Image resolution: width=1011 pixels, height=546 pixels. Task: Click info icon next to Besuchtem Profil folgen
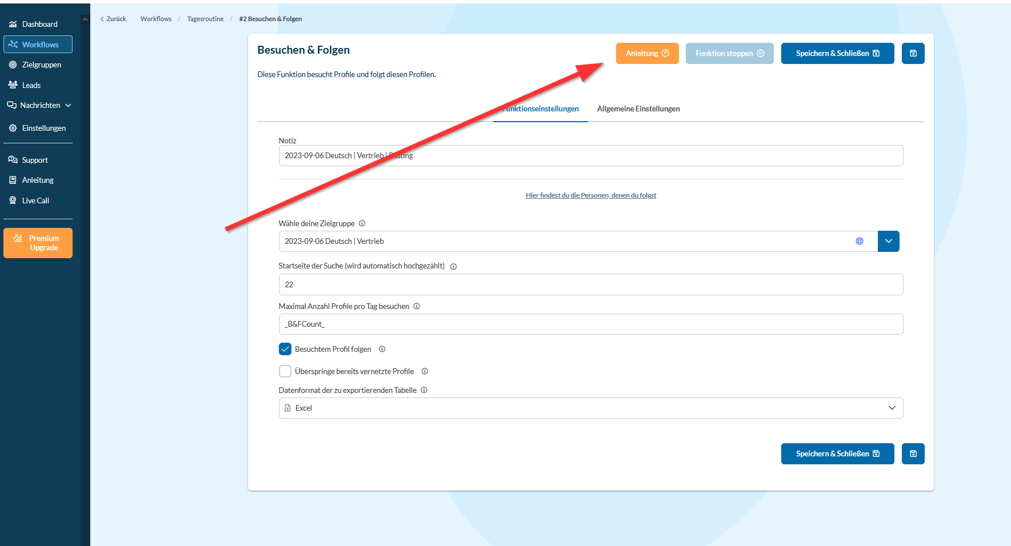pyautogui.click(x=382, y=350)
